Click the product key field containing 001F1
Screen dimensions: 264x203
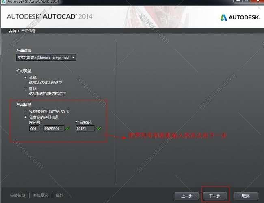85,128
